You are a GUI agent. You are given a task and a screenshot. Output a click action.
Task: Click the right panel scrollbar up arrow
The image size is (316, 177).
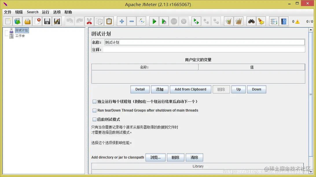(311, 30)
